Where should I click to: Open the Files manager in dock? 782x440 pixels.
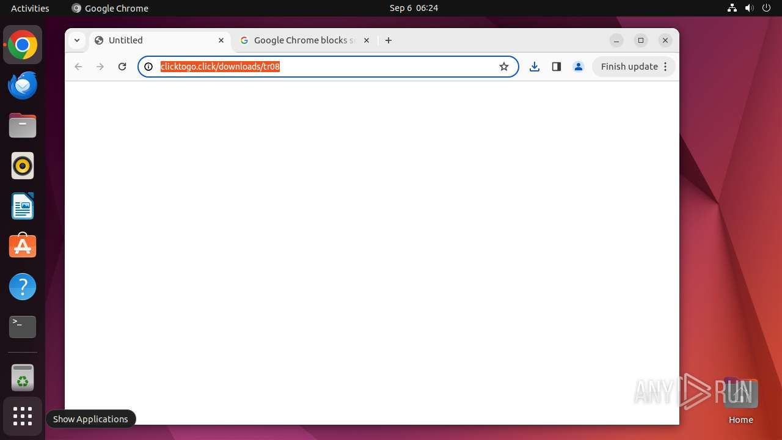23,125
